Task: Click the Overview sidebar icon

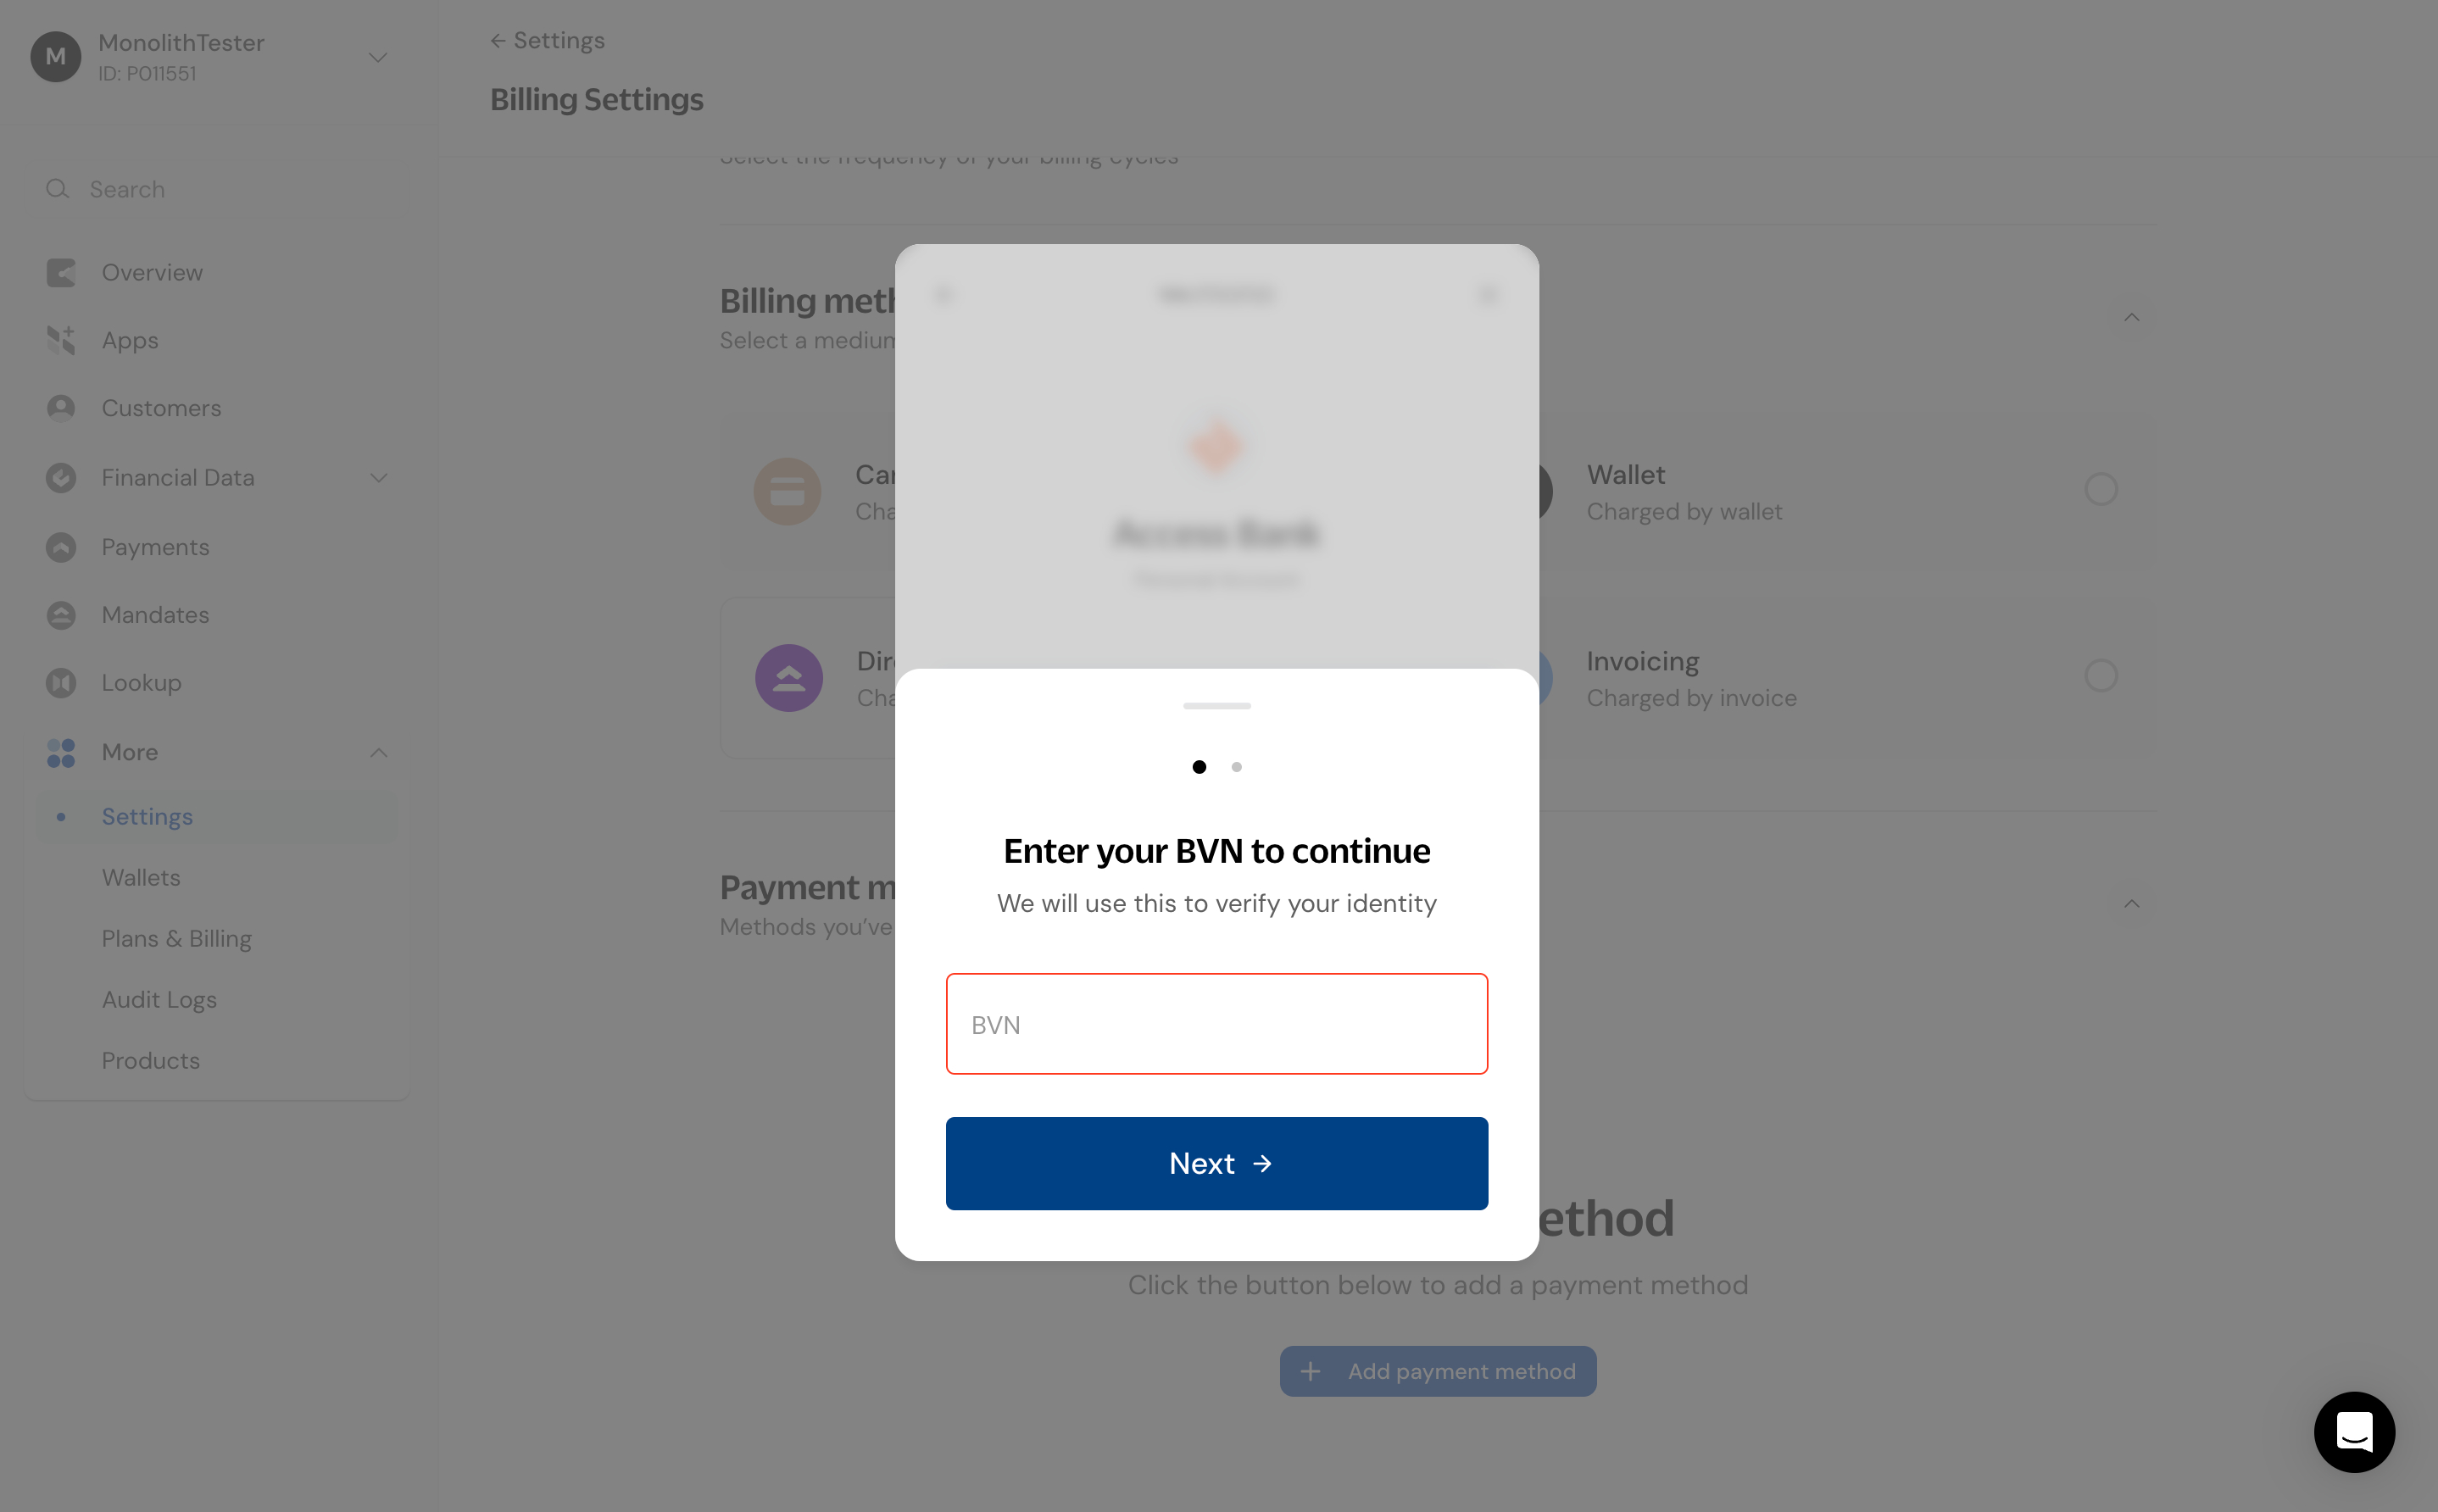Action: (61, 272)
